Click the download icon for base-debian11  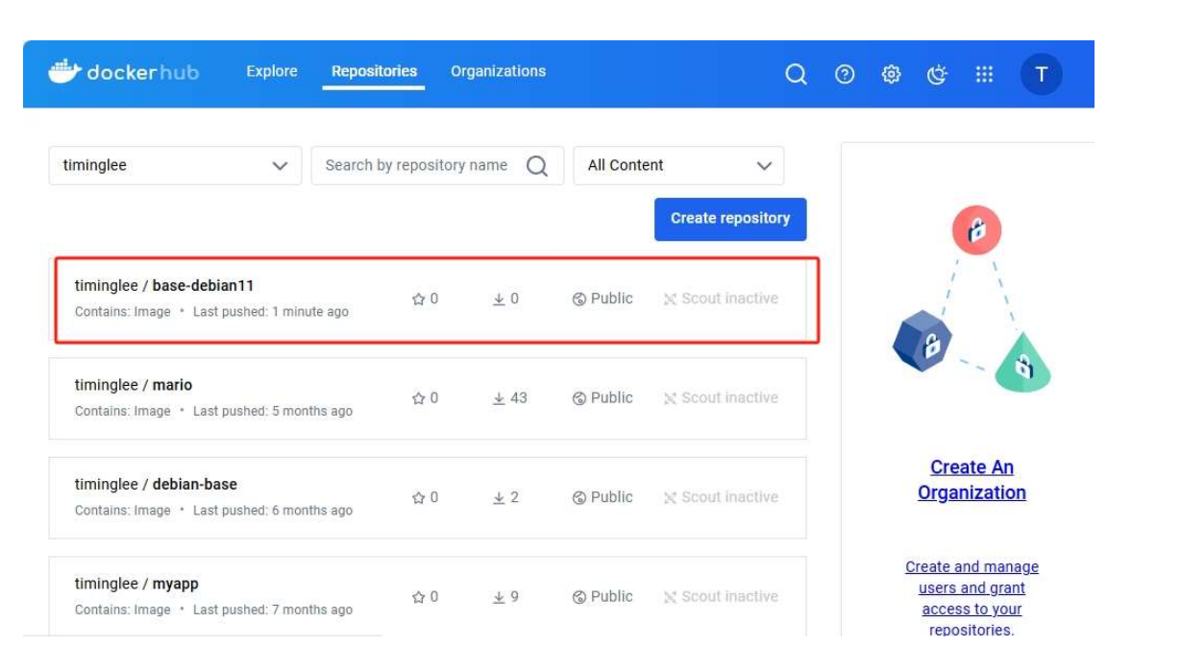coord(499,299)
